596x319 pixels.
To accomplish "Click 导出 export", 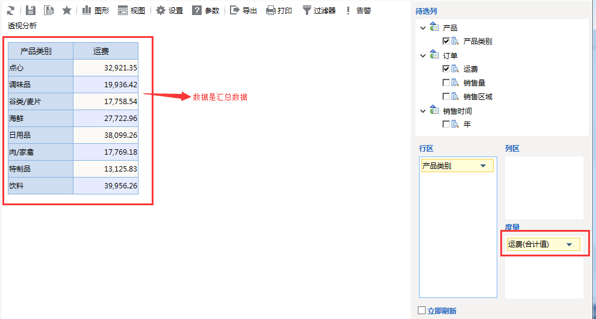I will pos(244,10).
